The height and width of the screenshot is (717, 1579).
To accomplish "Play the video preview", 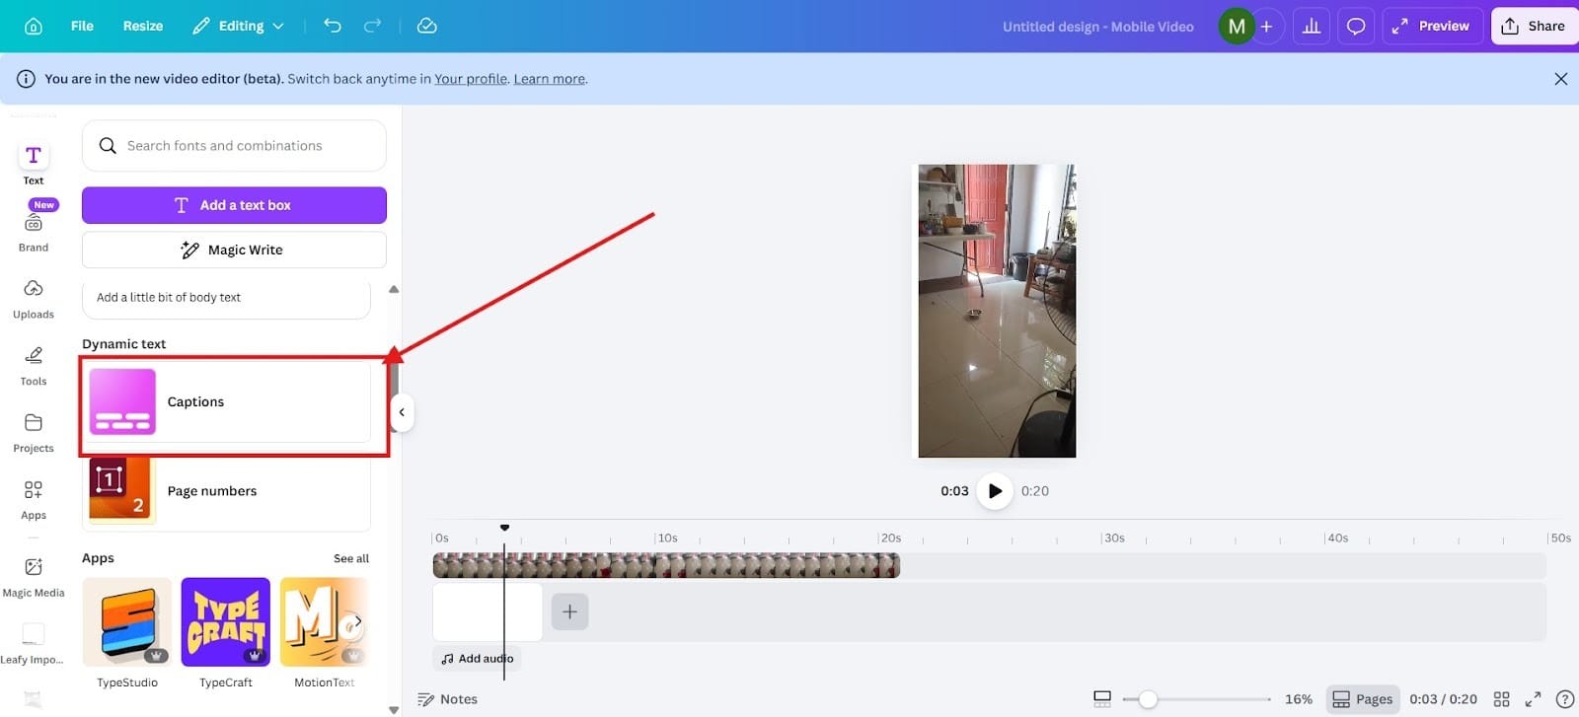I will (995, 490).
